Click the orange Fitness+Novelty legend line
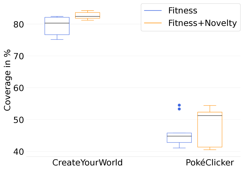The height and width of the screenshot is (171, 244). pyautogui.click(x=153, y=23)
